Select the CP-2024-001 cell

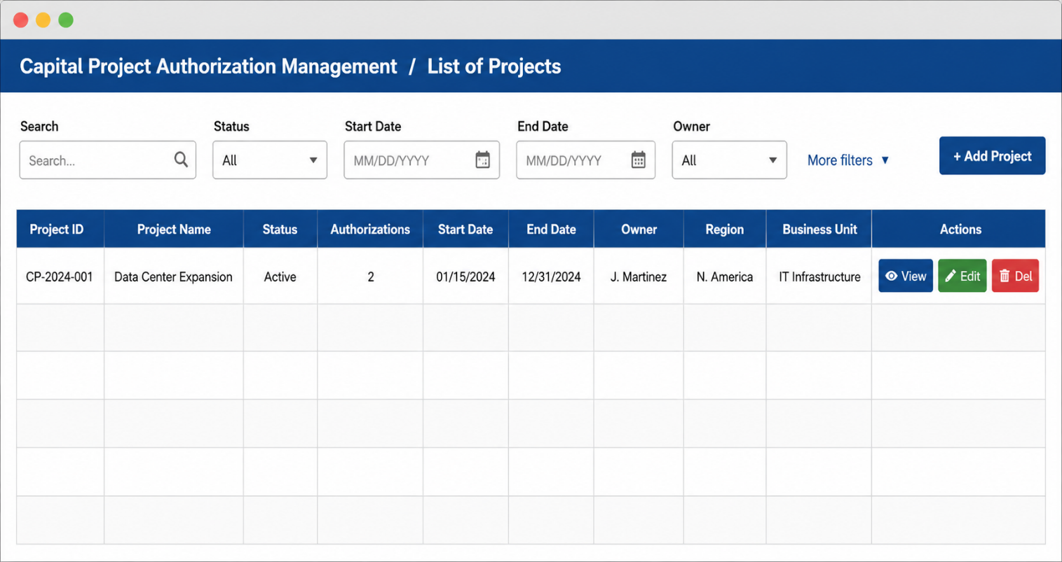pyautogui.click(x=60, y=276)
